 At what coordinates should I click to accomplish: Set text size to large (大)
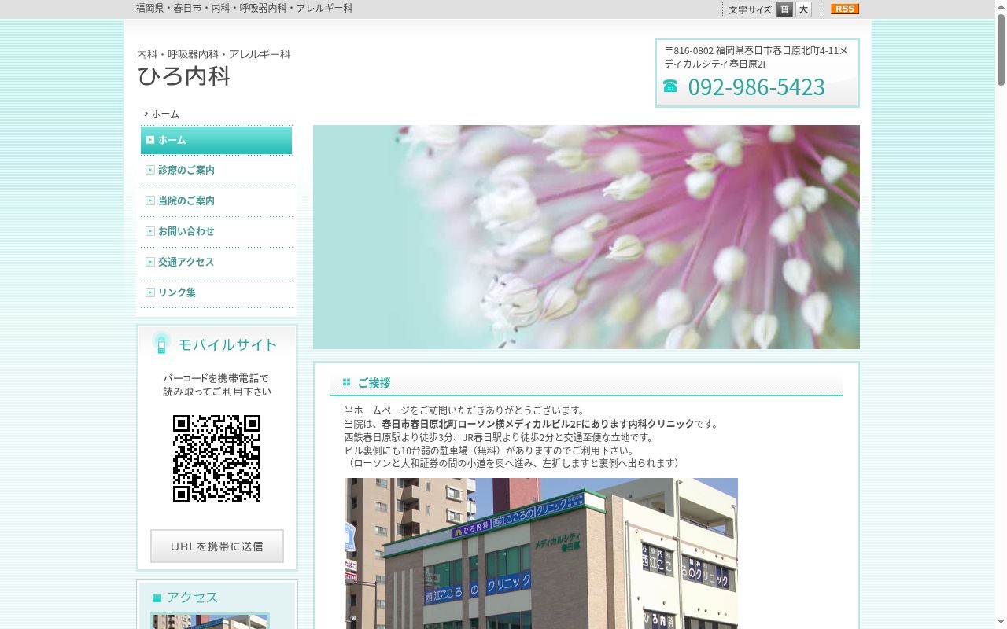(x=803, y=9)
